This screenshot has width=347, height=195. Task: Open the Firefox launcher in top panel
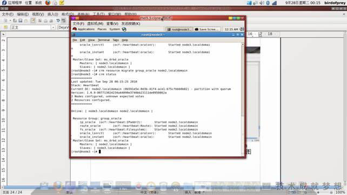click(48, 3)
